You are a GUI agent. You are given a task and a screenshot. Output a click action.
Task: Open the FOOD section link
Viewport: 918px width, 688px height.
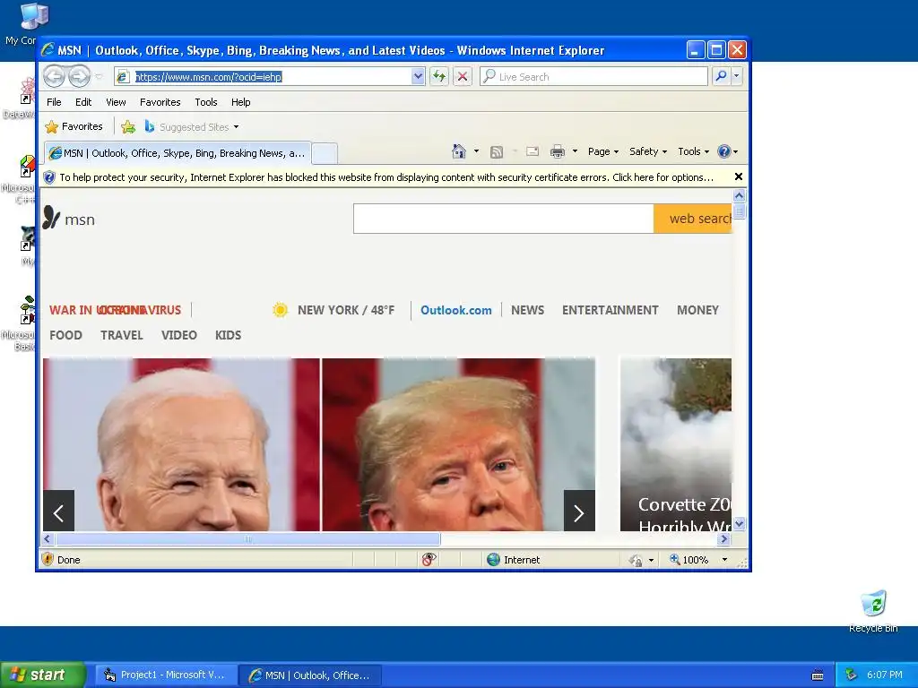pyautogui.click(x=65, y=335)
